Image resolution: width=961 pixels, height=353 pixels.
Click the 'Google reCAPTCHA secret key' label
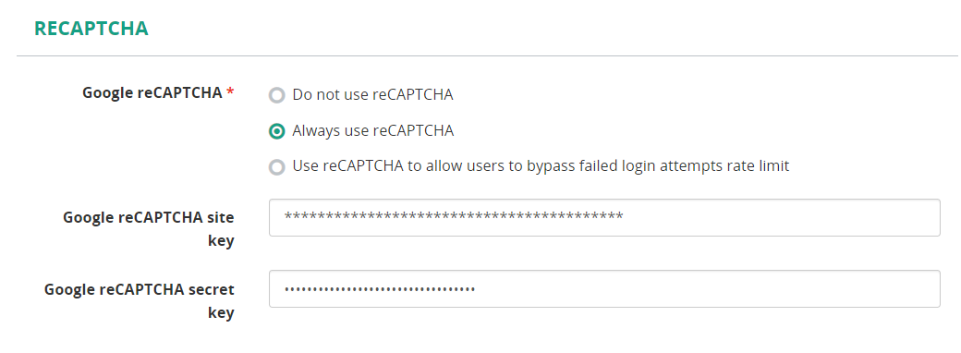pos(140,300)
